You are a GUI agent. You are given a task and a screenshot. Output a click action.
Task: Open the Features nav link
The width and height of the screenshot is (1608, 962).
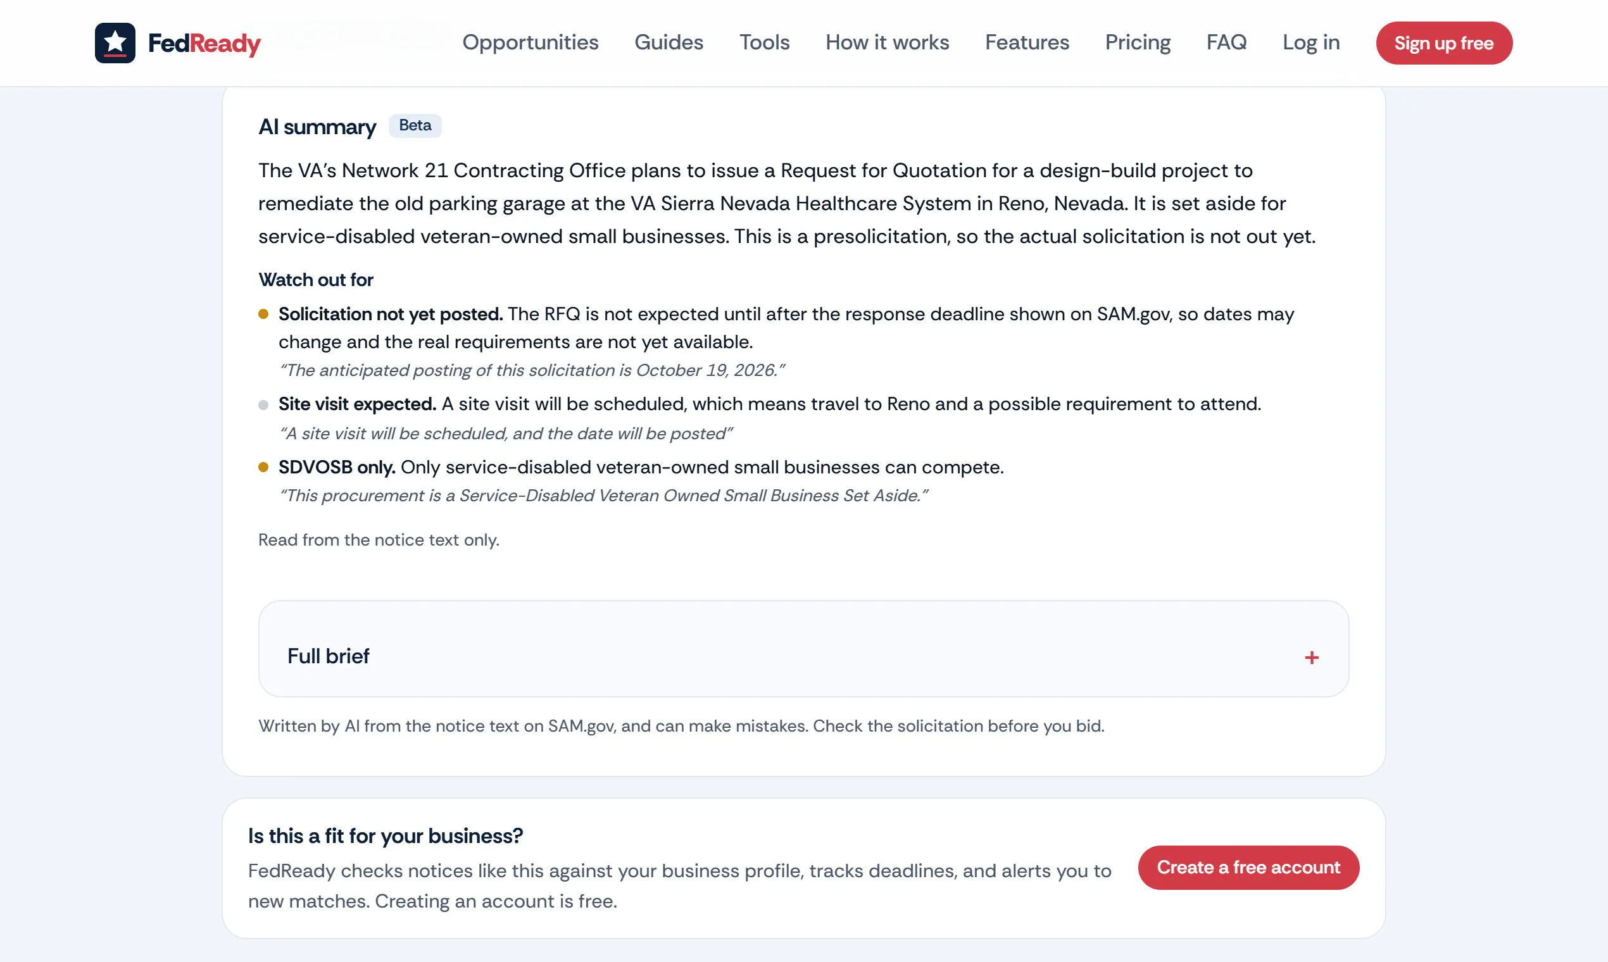click(1027, 43)
